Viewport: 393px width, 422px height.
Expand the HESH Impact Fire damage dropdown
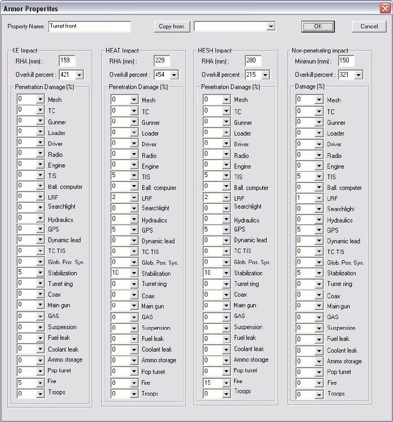pyautogui.click(x=227, y=383)
